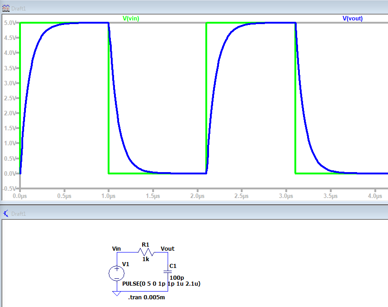Click the 2.0µs time axis label
The image size is (388, 307).
coord(197,196)
